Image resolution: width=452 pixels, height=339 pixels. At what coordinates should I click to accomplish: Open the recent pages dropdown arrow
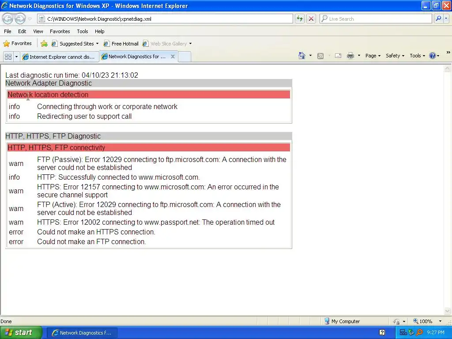coord(30,19)
